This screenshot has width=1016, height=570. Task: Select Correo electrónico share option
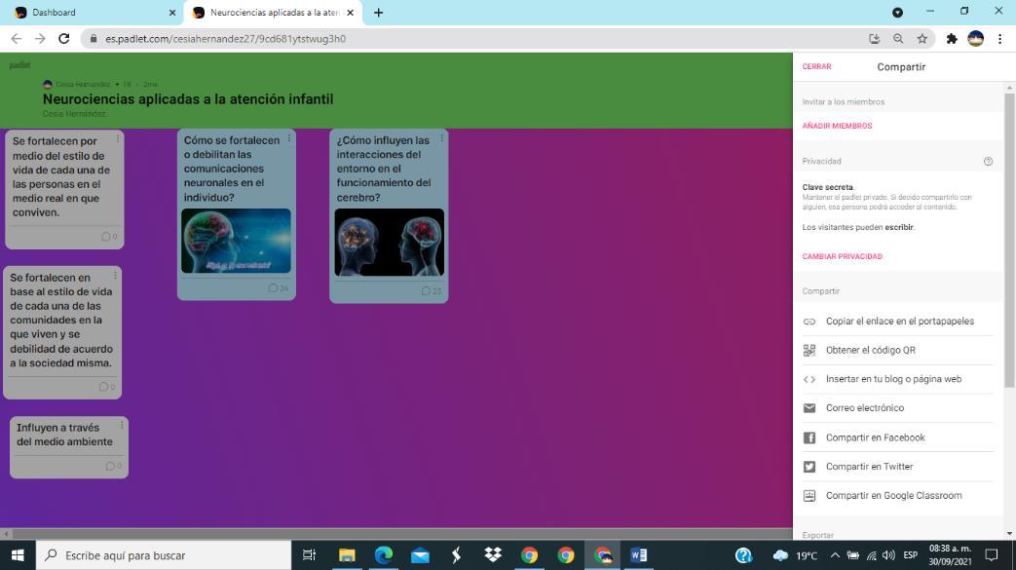pyautogui.click(x=898, y=408)
